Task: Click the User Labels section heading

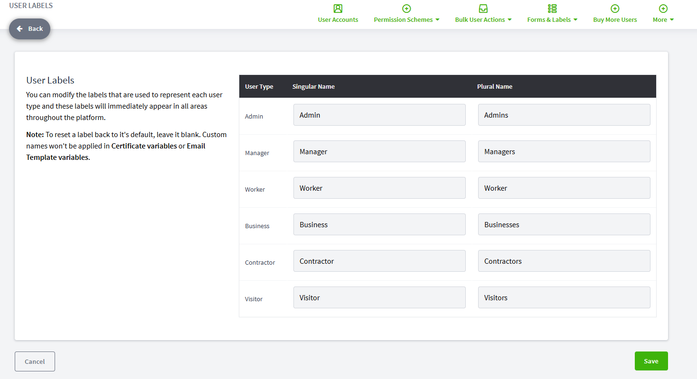Action: pyautogui.click(x=50, y=80)
